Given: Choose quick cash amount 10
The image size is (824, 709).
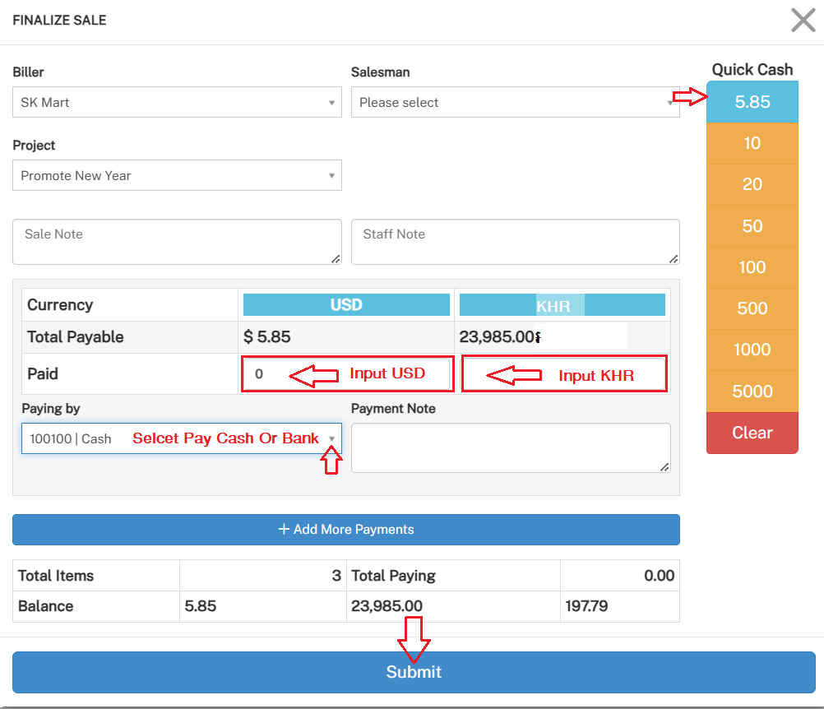Looking at the screenshot, I should point(752,143).
